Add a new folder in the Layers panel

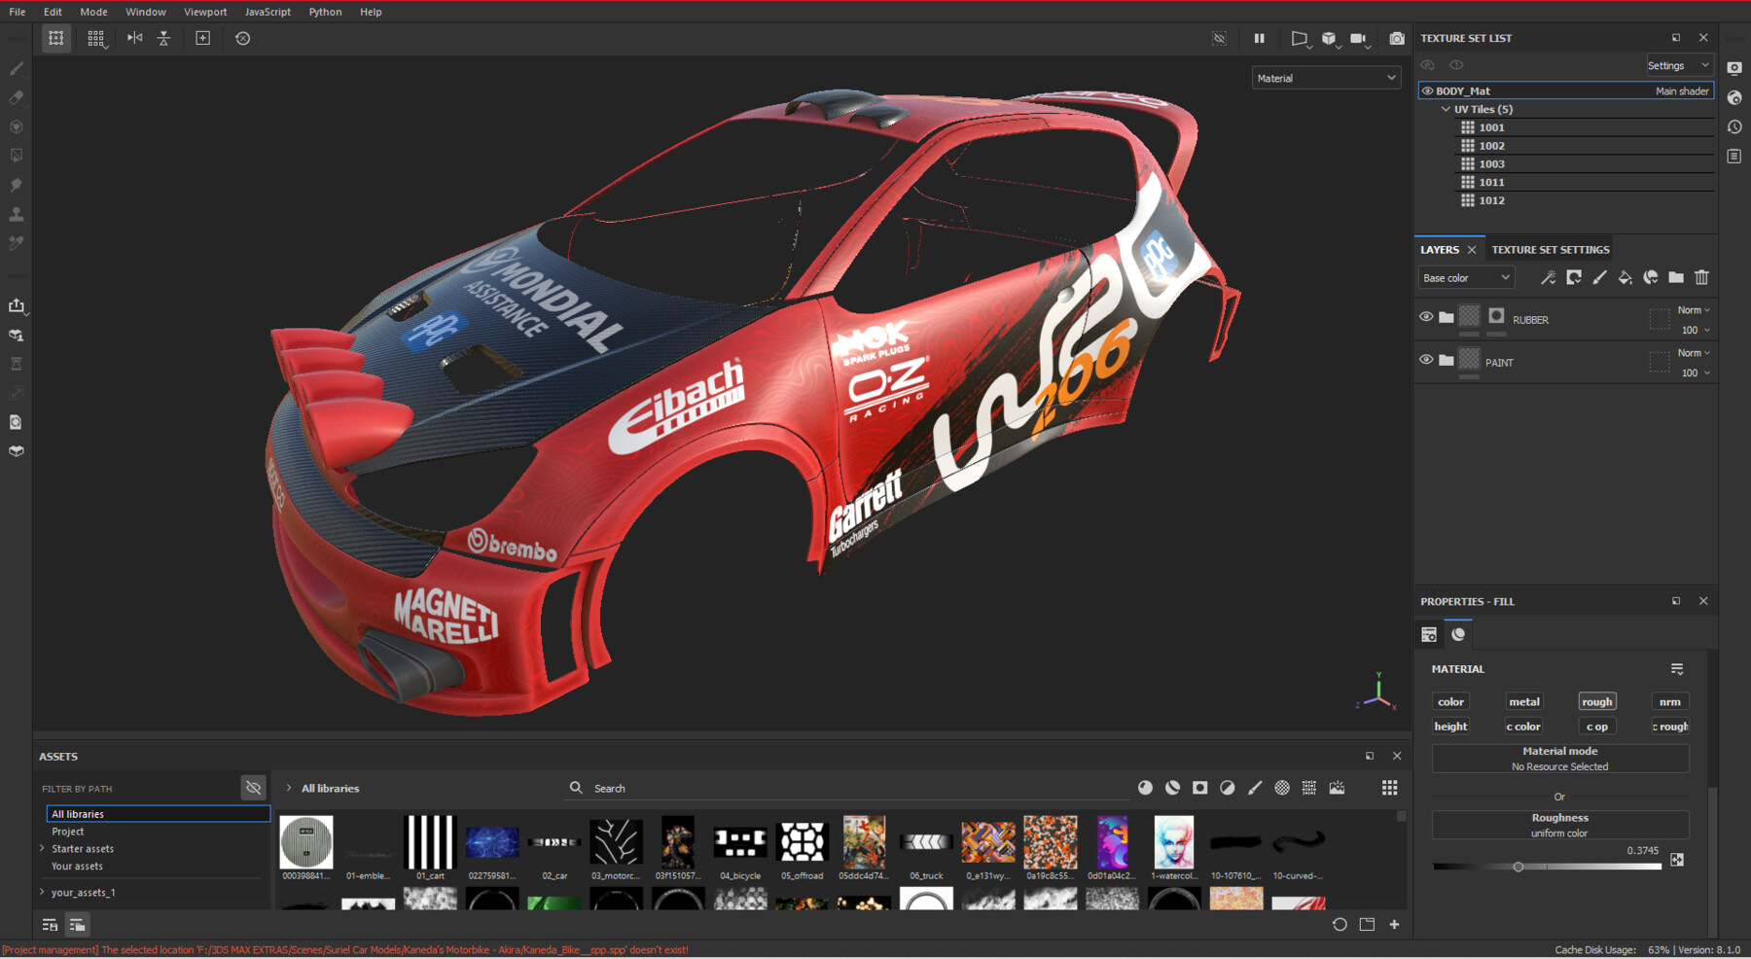click(1675, 277)
